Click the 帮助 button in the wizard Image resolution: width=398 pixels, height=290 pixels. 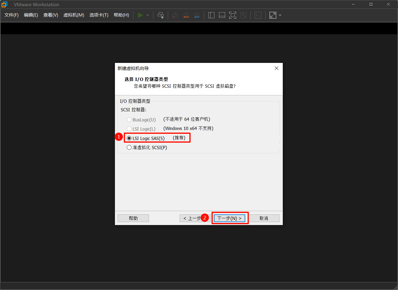click(133, 218)
